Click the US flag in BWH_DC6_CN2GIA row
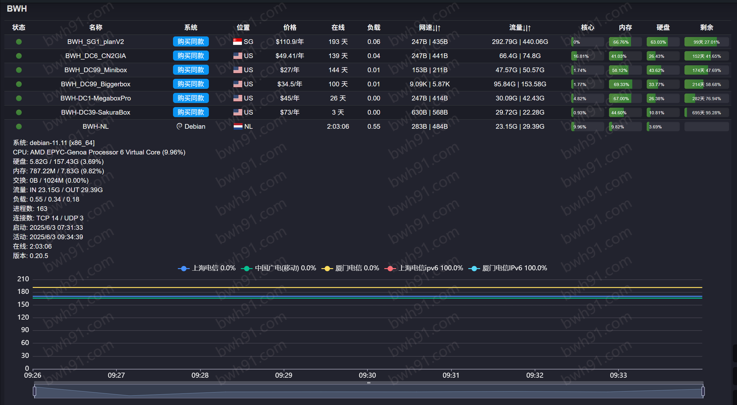This screenshot has width=737, height=405. point(237,56)
